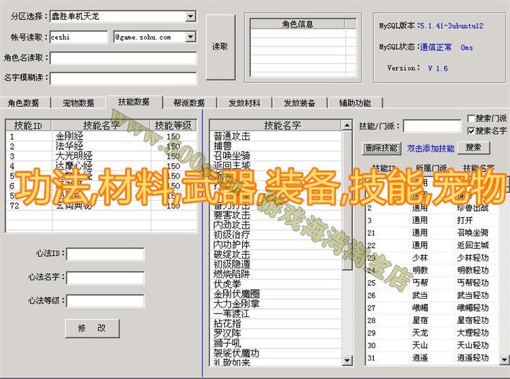This screenshot has height=379, width=510.
Task: Enable the 搜索门派 checkbox
Action: (472, 118)
